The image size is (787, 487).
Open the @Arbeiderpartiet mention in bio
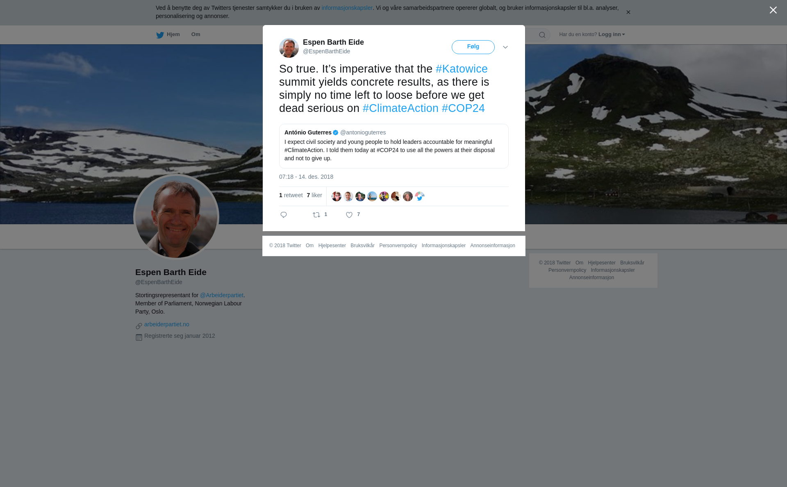tap(222, 295)
